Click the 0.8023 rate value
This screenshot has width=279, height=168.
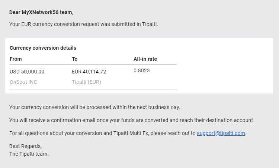[x=142, y=70]
